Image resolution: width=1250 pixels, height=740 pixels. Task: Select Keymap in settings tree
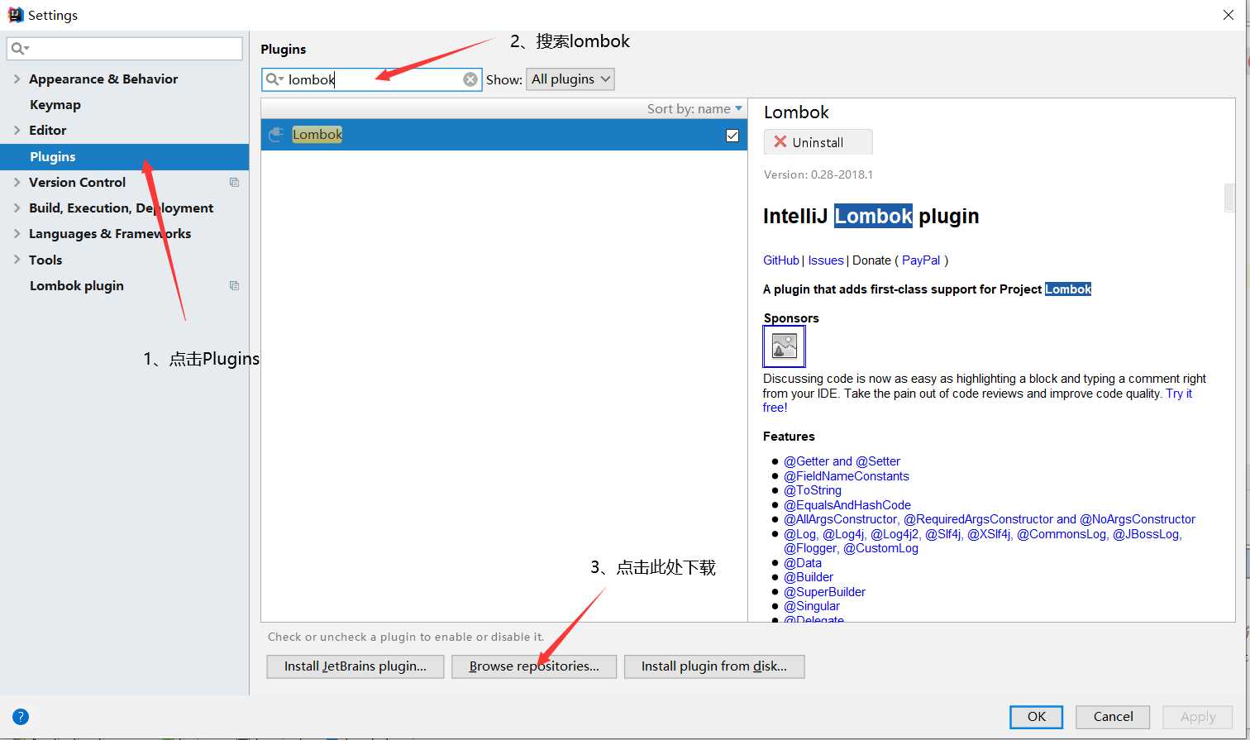[x=55, y=104]
